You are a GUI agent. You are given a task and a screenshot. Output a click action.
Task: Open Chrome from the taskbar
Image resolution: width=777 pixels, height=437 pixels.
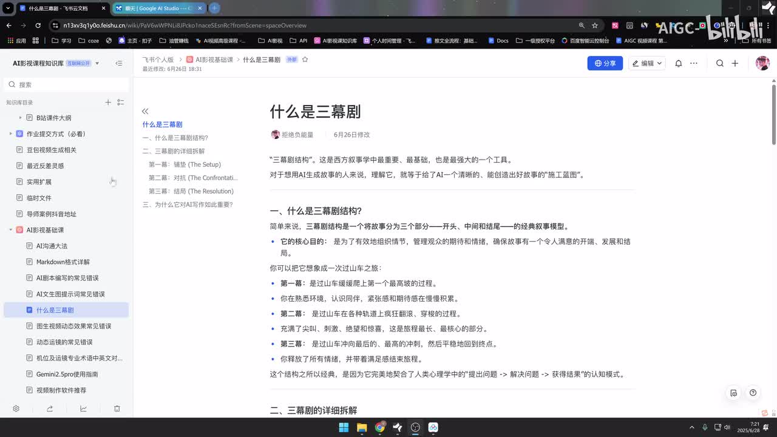tap(380, 427)
